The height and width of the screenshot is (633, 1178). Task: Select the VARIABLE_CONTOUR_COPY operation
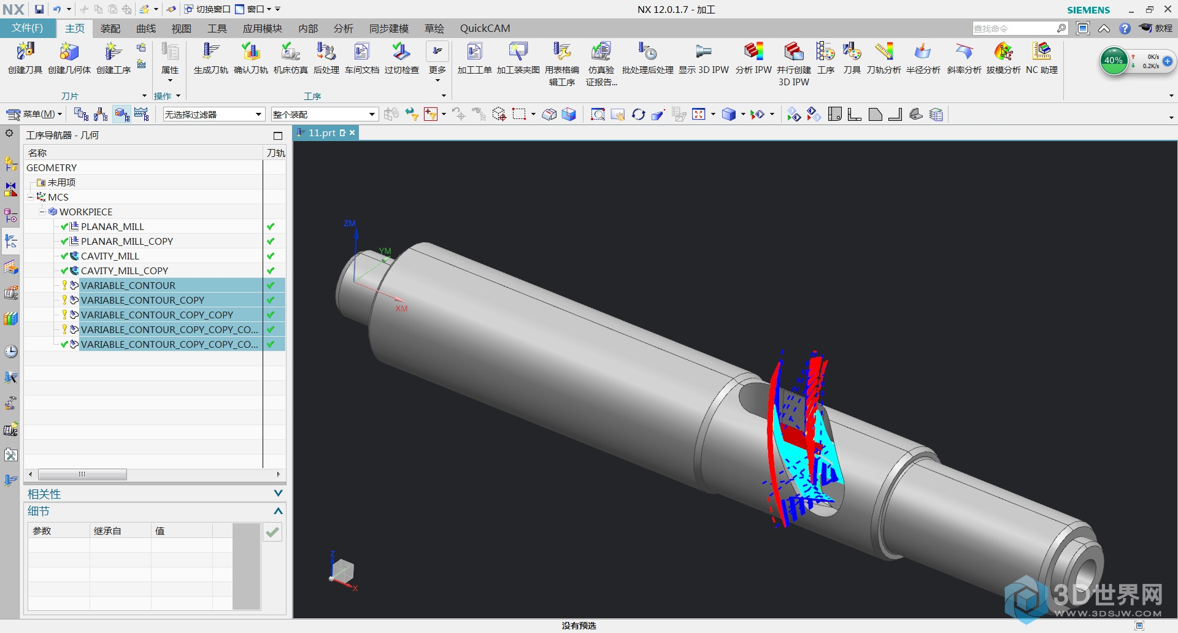click(x=142, y=300)
